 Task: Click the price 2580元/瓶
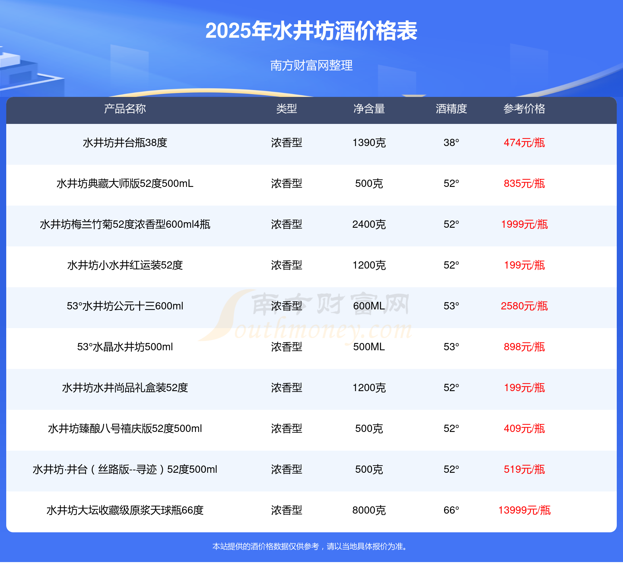[524, 306]
